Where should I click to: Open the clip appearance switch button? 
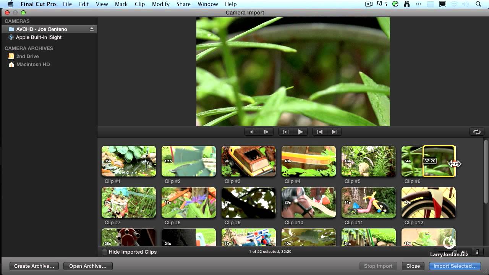click(x=477, y=252)
